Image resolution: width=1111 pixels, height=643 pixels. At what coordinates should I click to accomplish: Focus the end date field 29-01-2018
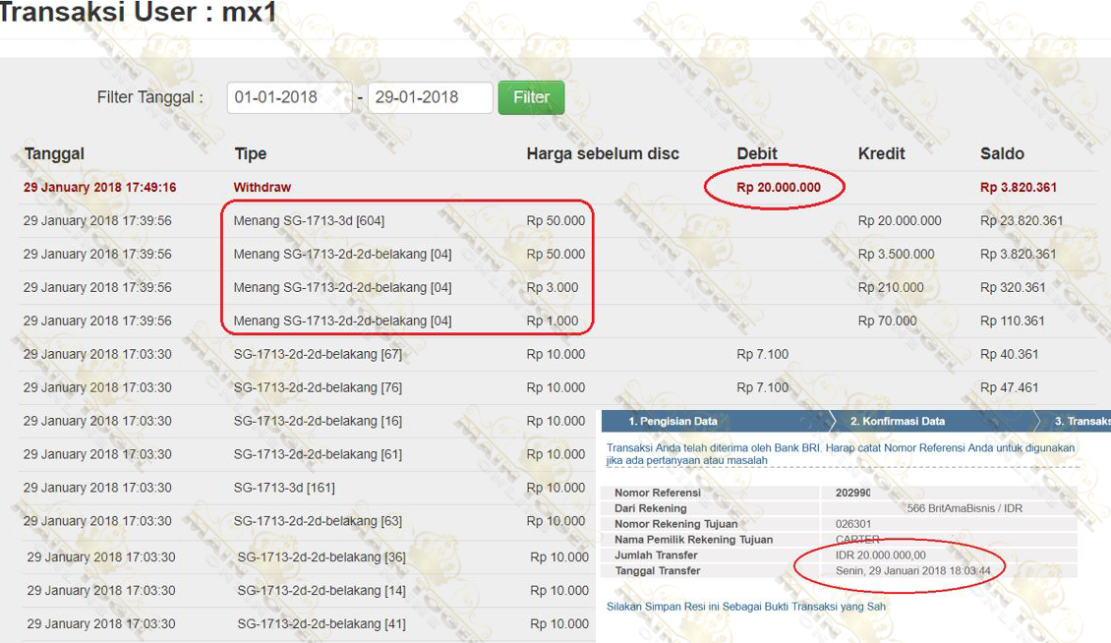430,97
